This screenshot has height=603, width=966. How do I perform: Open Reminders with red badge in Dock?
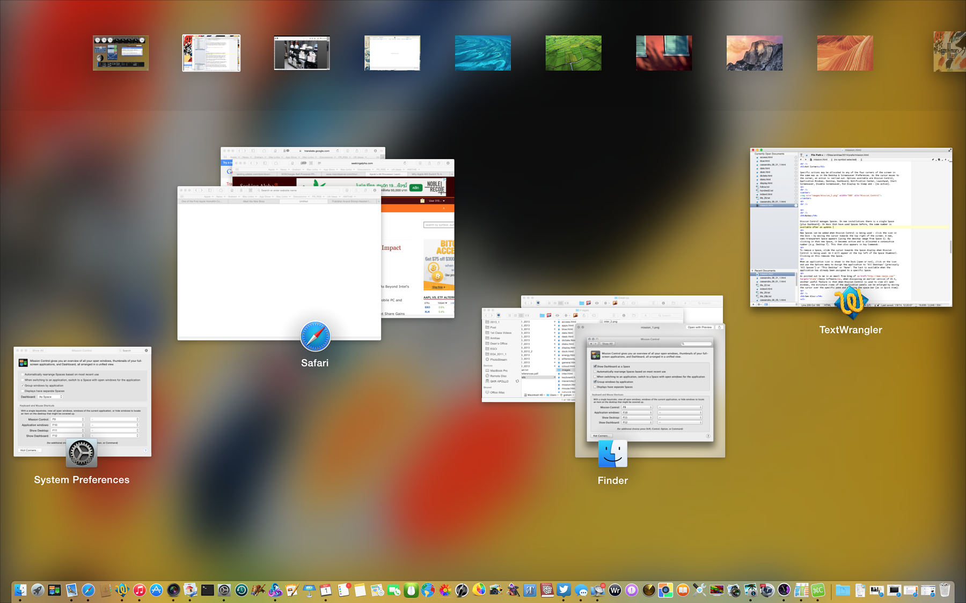click(x=343, y=590)
